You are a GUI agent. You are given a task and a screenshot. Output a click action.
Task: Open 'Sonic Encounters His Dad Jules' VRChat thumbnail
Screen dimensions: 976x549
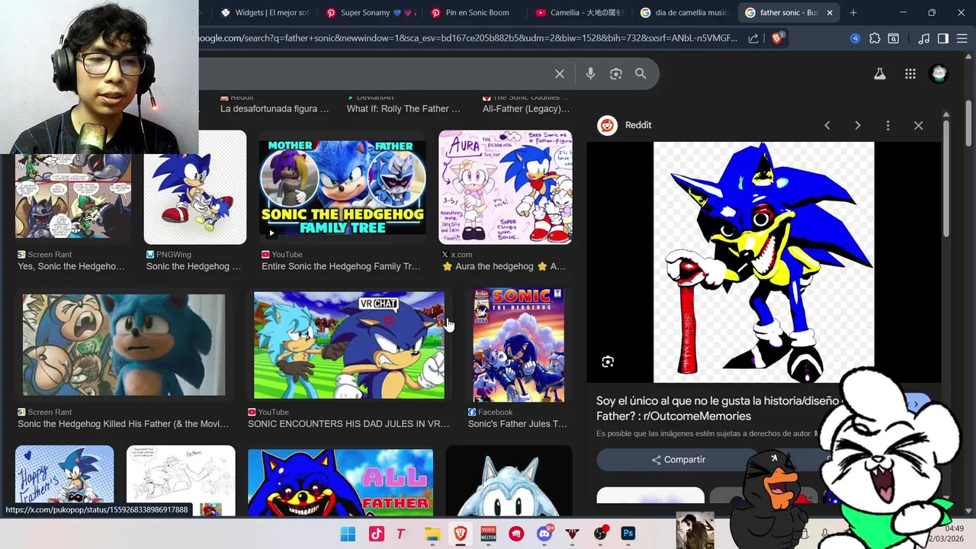click(x=349, y=345)
